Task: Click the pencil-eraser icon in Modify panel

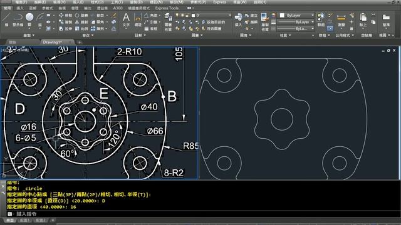Action: [114, 16]
